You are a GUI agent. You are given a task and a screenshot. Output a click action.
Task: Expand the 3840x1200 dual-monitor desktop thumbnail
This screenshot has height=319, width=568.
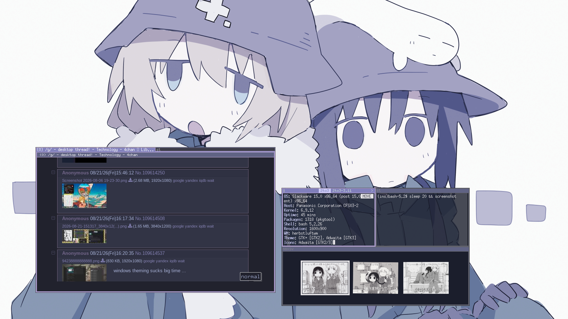click(x=84, y=236)
